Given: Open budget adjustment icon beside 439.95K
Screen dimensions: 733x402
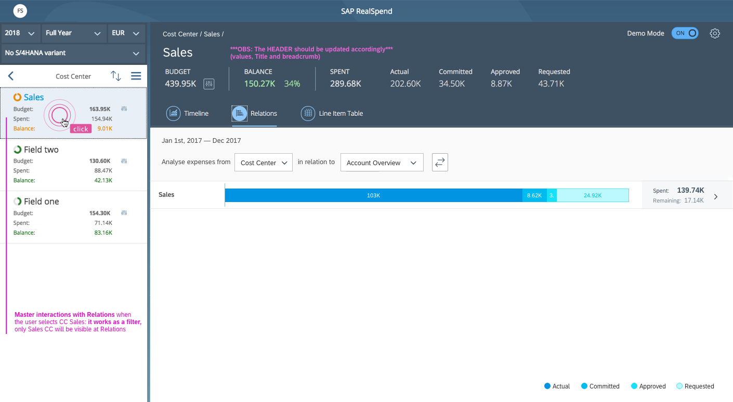Looking at the screenshot, I should [209, 84].
